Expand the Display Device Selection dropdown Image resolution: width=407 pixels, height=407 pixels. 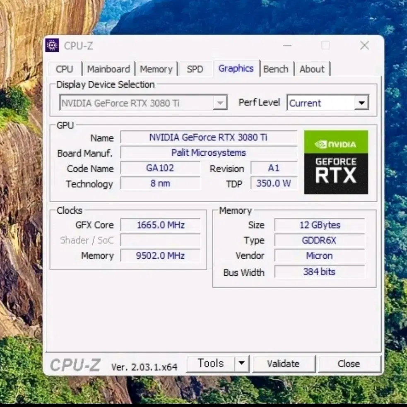pyautogui.click(x=221, y=102)
